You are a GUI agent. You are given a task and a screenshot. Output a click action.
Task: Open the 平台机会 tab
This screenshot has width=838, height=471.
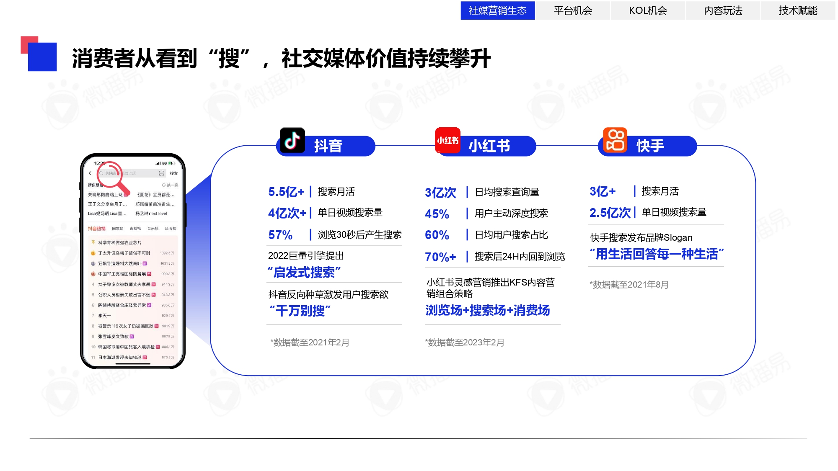573,10
